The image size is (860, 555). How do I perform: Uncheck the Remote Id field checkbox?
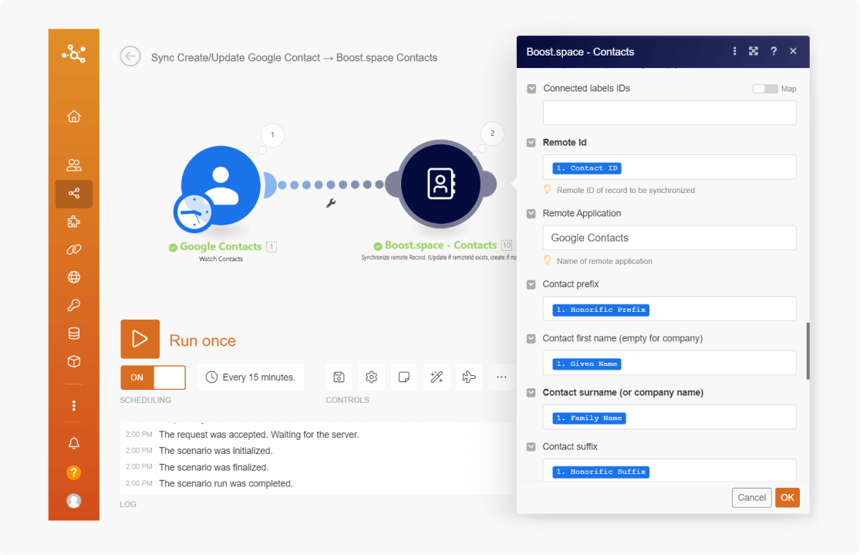pos(531,143)
